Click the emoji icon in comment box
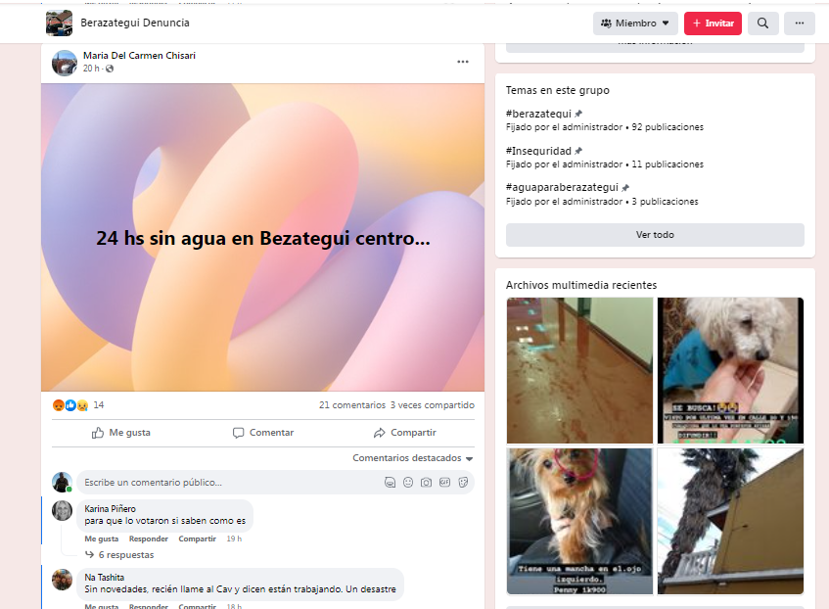The width and height of the screenshot is (829, 609). [x=408, y=483]
